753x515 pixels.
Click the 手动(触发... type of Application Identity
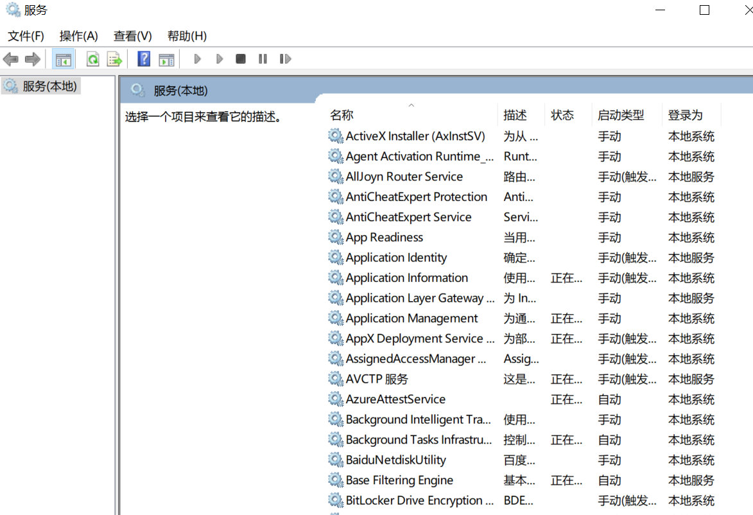coord(627,258)
